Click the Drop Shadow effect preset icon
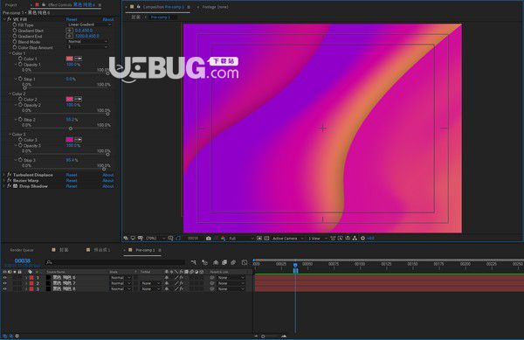 [x=16, y=186]
